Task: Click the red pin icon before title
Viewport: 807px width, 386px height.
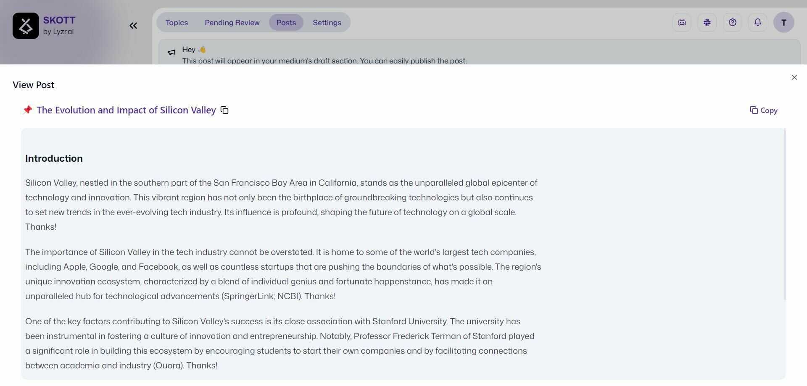Action: click(x=27, y=110)
